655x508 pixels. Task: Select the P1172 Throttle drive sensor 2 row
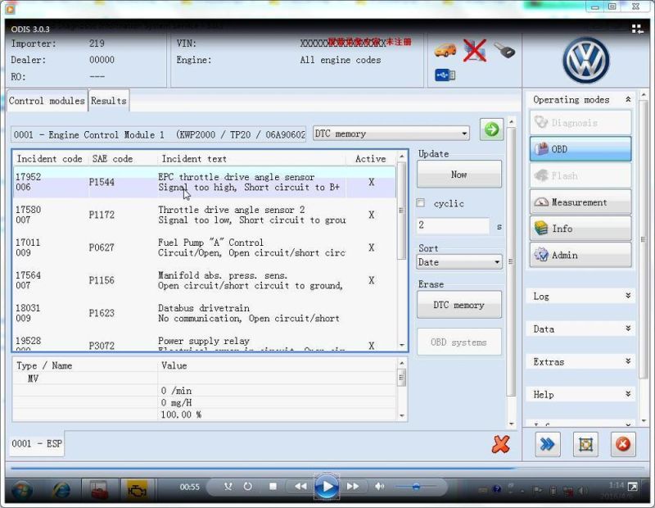204,215
